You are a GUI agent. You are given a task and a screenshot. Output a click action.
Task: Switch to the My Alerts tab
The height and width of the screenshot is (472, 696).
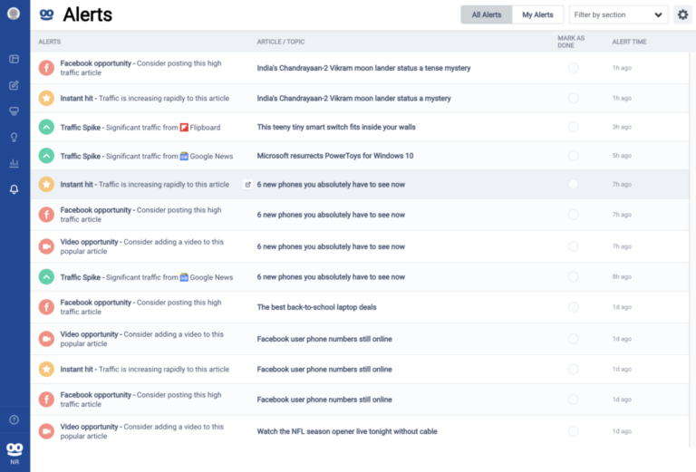point(537,14)
